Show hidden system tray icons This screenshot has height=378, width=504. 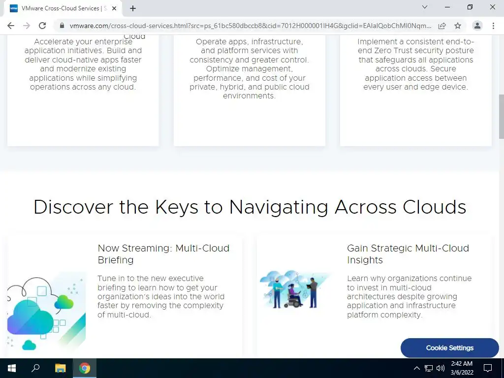pos(416,368)
